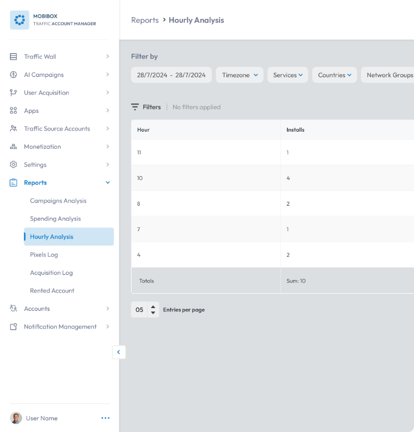Click the Apps grid icon
This screenshot has height=432, width=414.
pos(13,111)
